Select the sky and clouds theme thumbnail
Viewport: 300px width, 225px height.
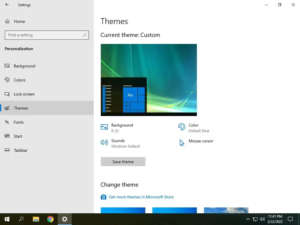click(x=226, y=210)
